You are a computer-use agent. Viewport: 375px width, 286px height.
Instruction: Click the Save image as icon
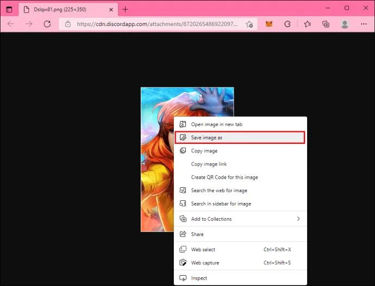pos(183,137)
